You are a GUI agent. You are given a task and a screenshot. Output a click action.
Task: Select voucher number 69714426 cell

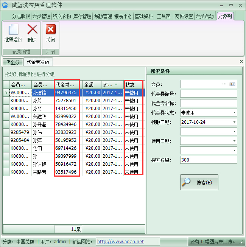pyautogui.click(x=68, y=148)
